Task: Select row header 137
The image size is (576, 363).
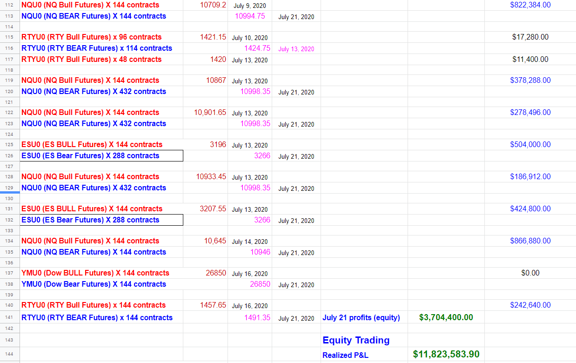Action: click(x=10, y=273)
